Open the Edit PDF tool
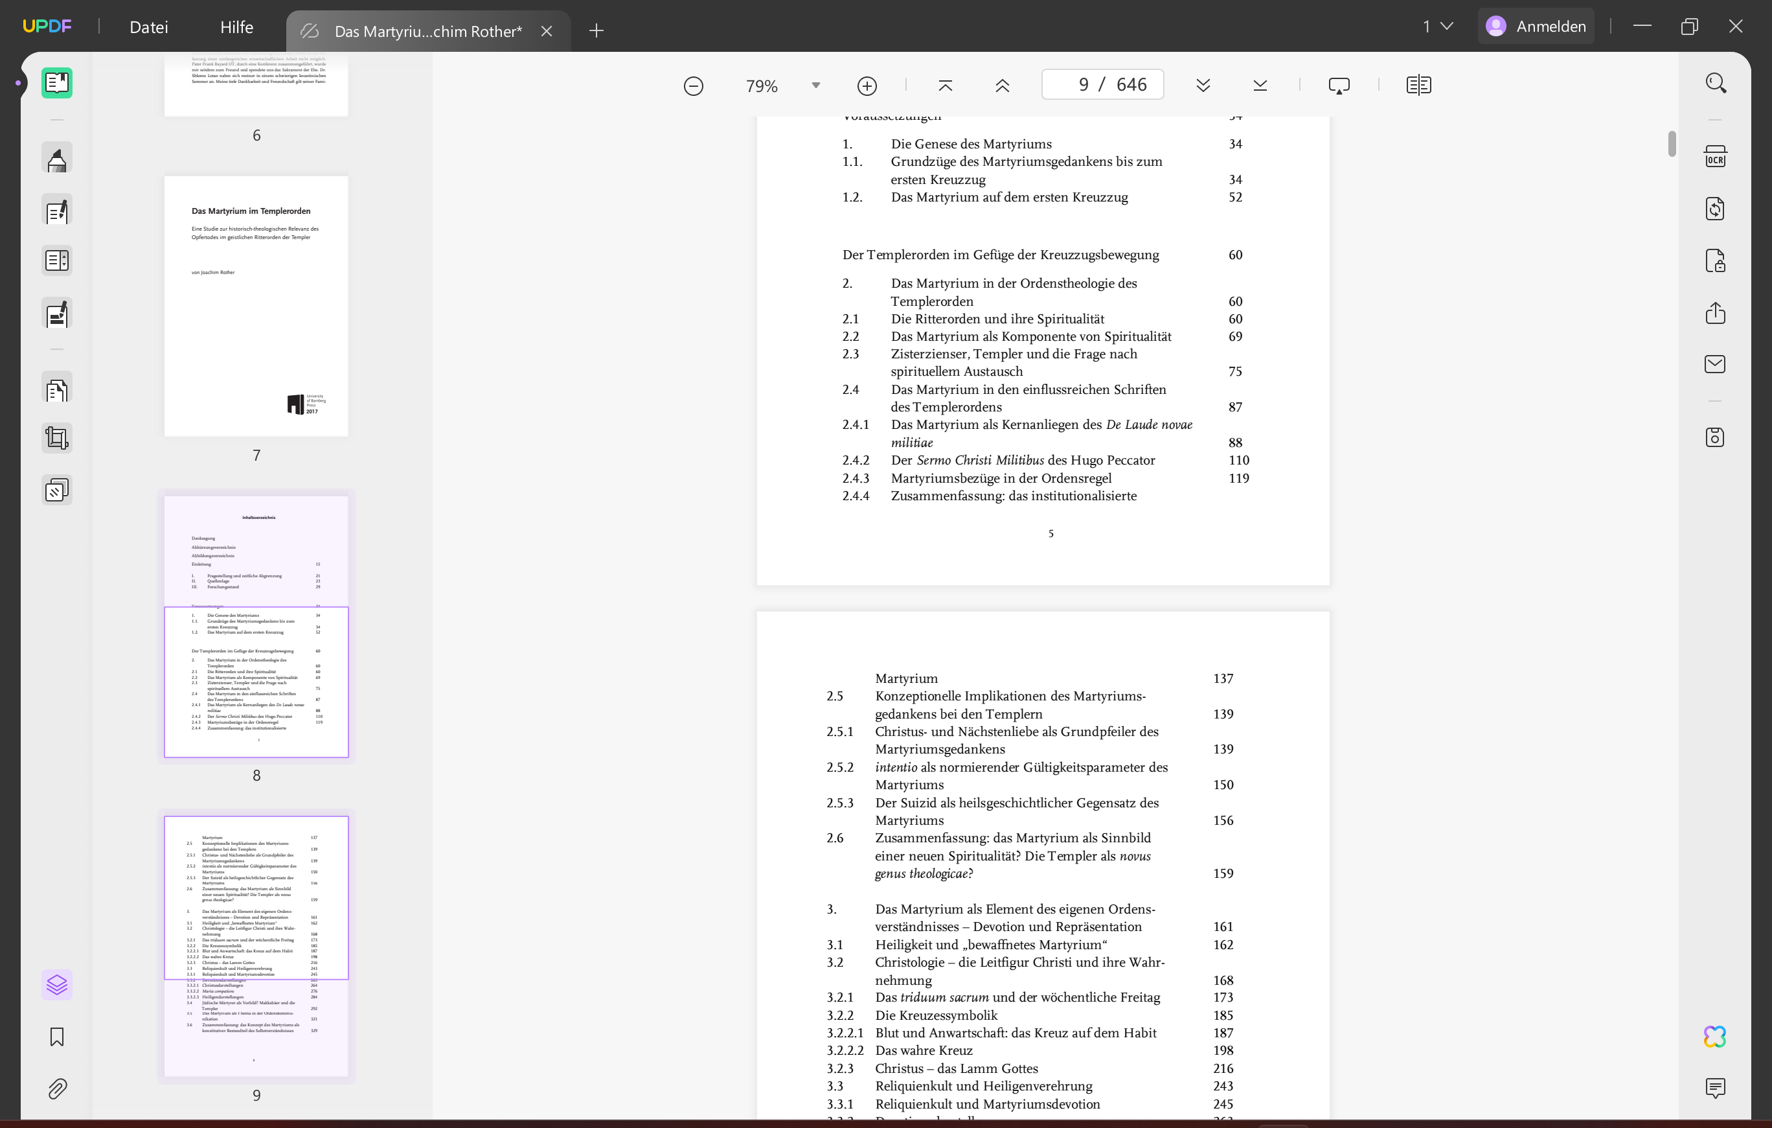 coord(56,212)
